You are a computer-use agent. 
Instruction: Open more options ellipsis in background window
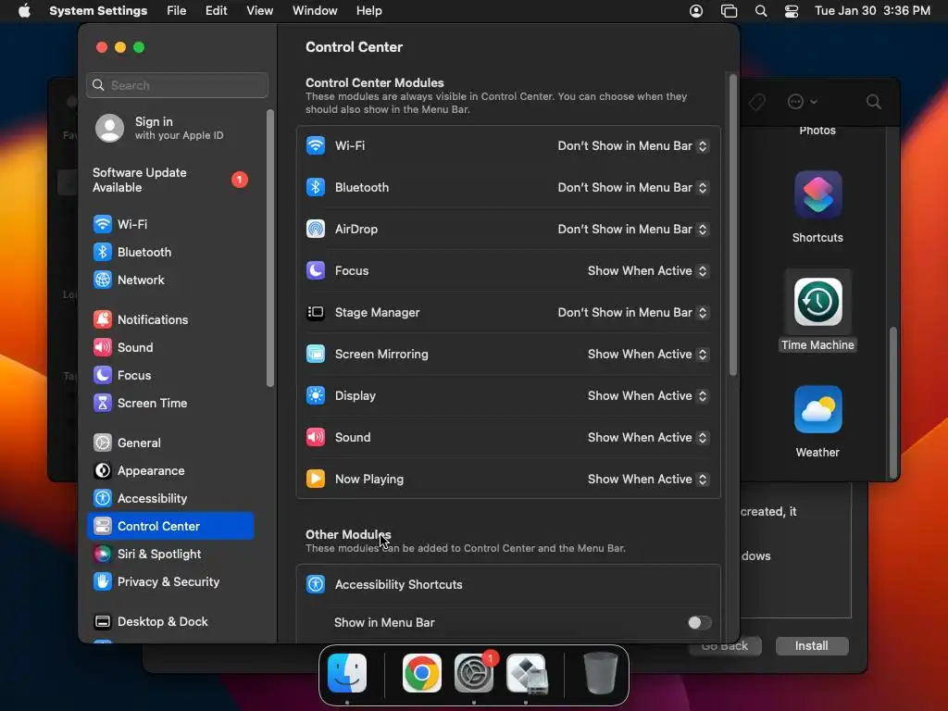tap(803, 102)
